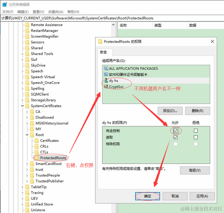This screenshot has height=213, width=224.
Task: Click the 类型 column header
Action: pos(170,25)
